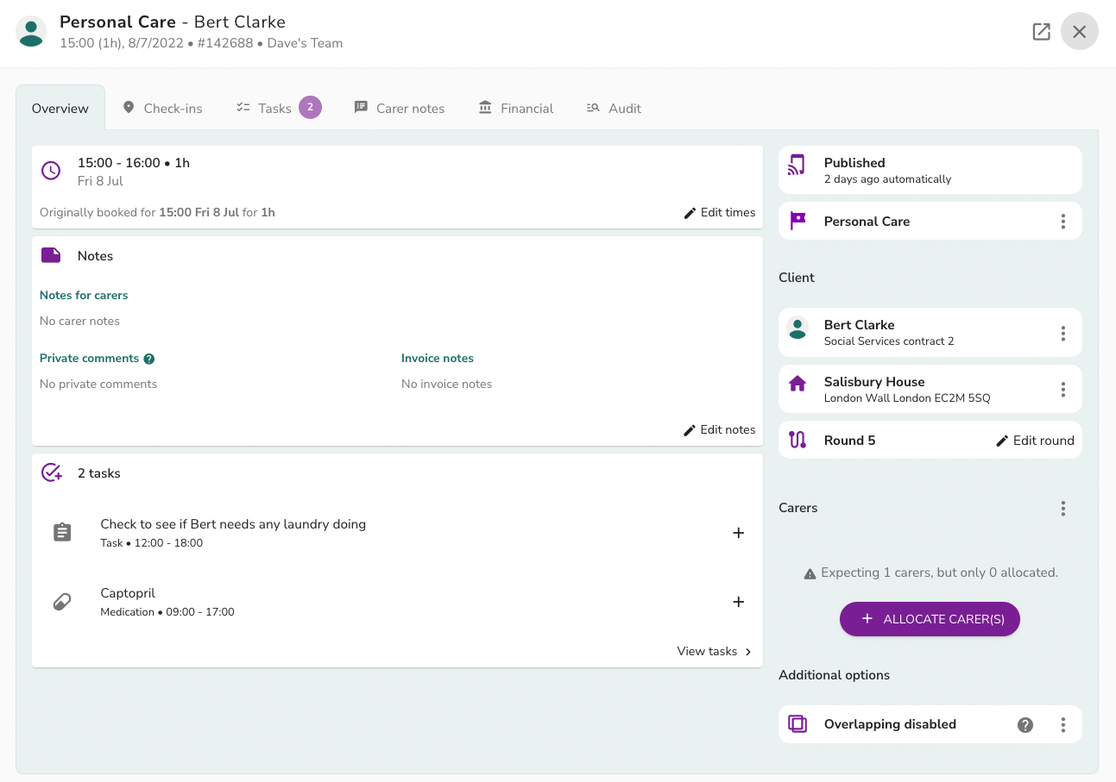Open visit in new window icon
This screenshot has height=782, width=1116.
[x=1042, y=32]
